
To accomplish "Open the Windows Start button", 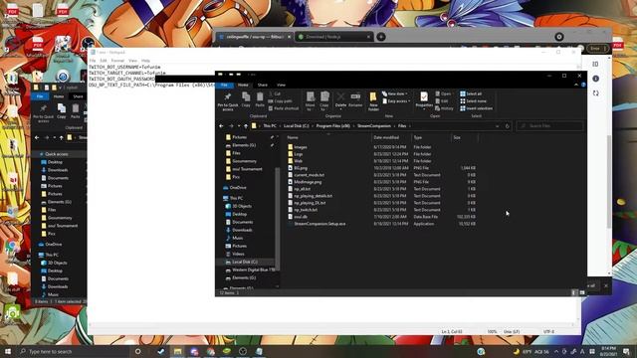I will tap(8, 351).
